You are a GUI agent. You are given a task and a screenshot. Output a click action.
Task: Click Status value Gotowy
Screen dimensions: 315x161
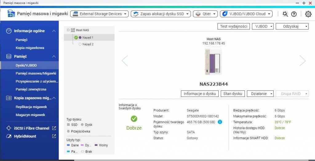point(192,138)
